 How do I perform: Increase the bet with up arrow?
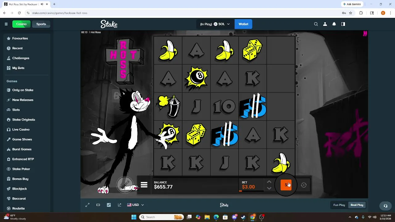(x=269, y=182)
